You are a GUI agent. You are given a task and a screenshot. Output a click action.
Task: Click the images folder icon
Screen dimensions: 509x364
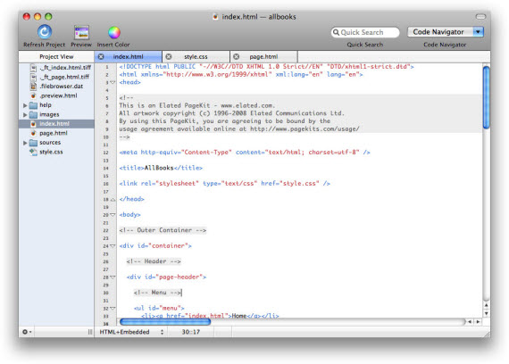[x=33, y=115]
